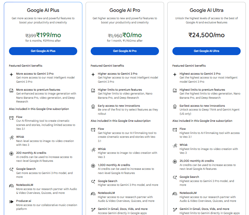Click the NotebookLM icon in AI Pro plan
The image size is (249, 215).
(x=93, y=194)
